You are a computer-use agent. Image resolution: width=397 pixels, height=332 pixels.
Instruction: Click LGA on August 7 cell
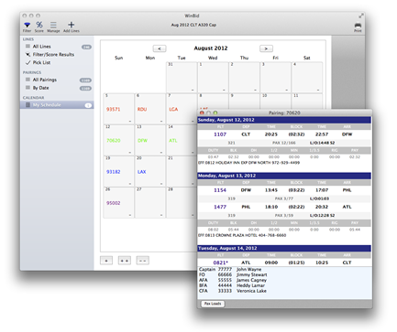coord(173,109)
